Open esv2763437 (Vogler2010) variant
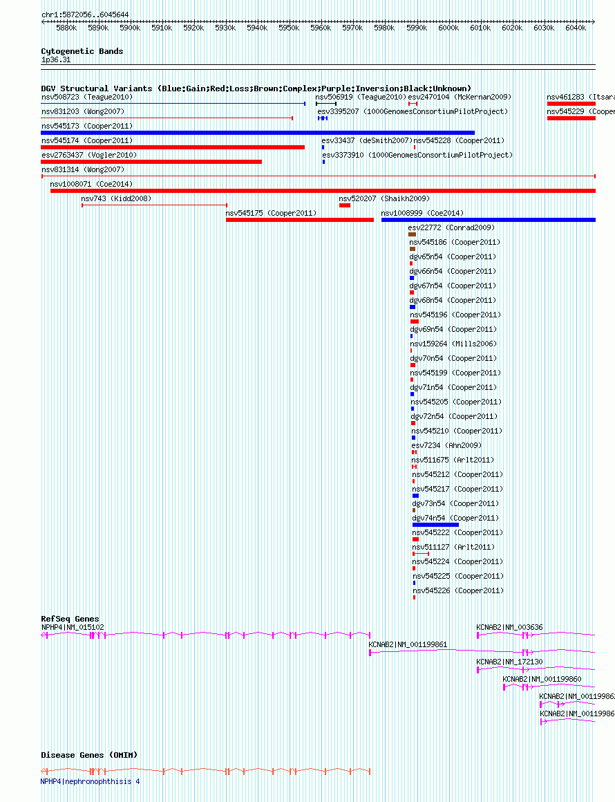Viewport: 615px width, 802px height. [89, 154]
